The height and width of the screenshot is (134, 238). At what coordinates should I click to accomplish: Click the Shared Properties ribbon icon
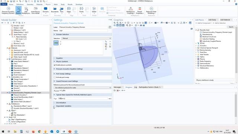click(x=140, y=10)
